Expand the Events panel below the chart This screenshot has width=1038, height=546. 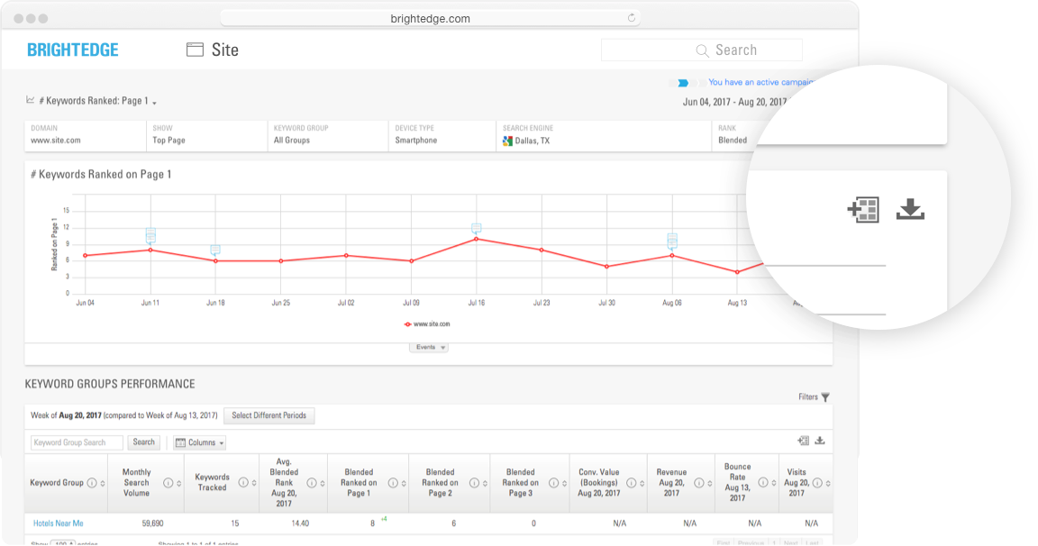(x=430, y=347)
